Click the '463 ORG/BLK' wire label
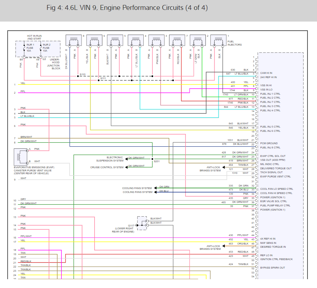 tap(238, 244)
